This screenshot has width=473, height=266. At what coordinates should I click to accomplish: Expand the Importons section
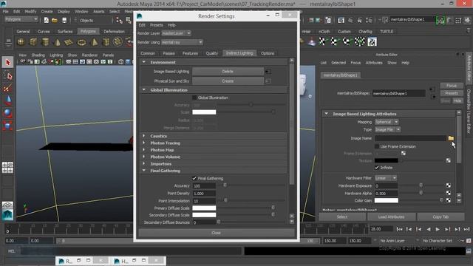(x=144, y=164)
